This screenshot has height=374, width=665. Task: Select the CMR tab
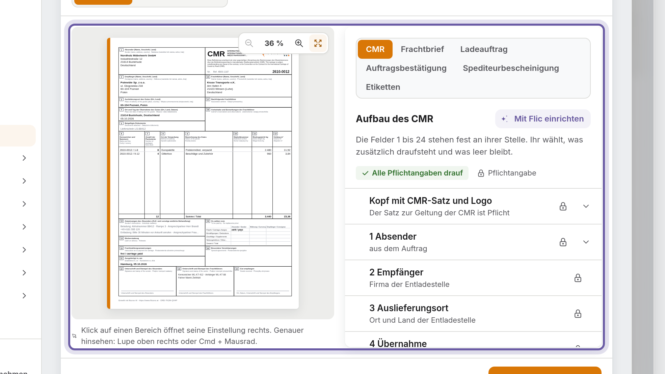point(375,49)
